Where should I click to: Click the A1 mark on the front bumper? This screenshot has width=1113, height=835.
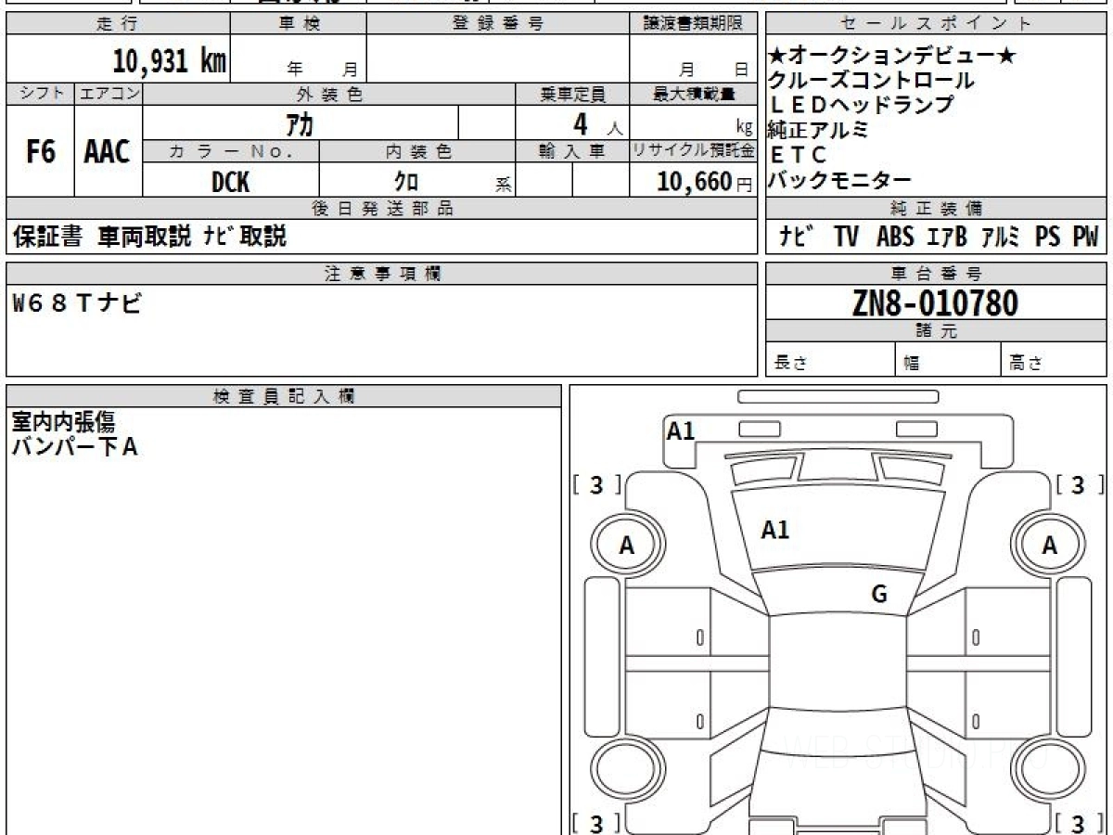(x=681, y=430)
